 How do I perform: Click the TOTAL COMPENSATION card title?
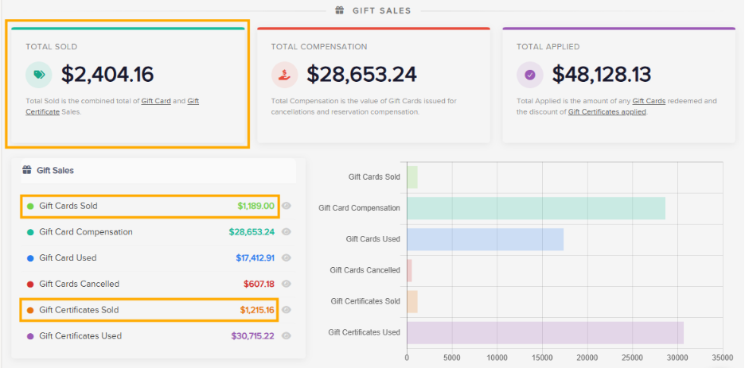tap(319, 47)
